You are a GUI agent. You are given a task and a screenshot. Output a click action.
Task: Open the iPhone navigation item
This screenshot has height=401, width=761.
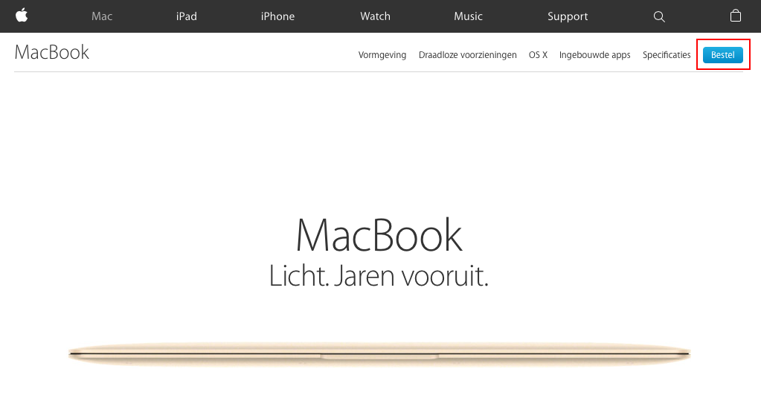coord(277,16)
